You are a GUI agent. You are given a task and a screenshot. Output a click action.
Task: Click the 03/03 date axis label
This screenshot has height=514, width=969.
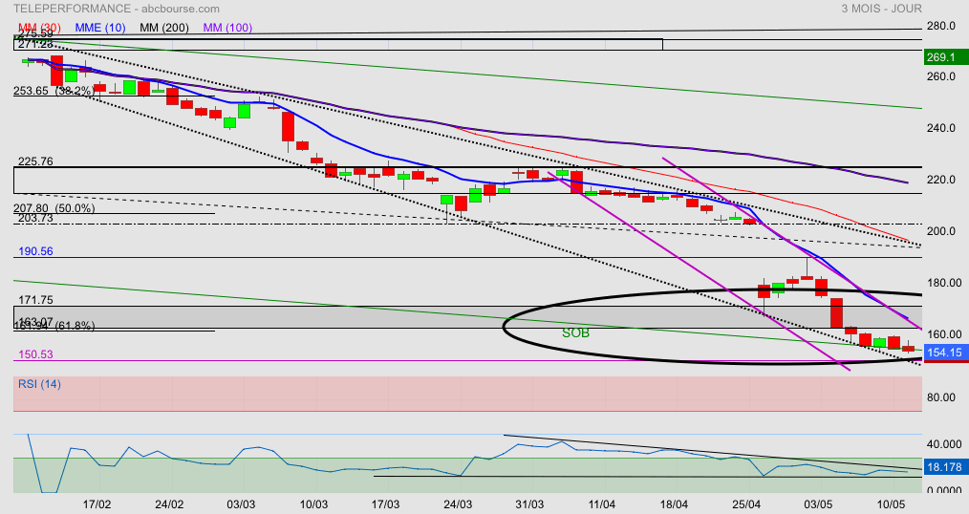tap(241, 504)
